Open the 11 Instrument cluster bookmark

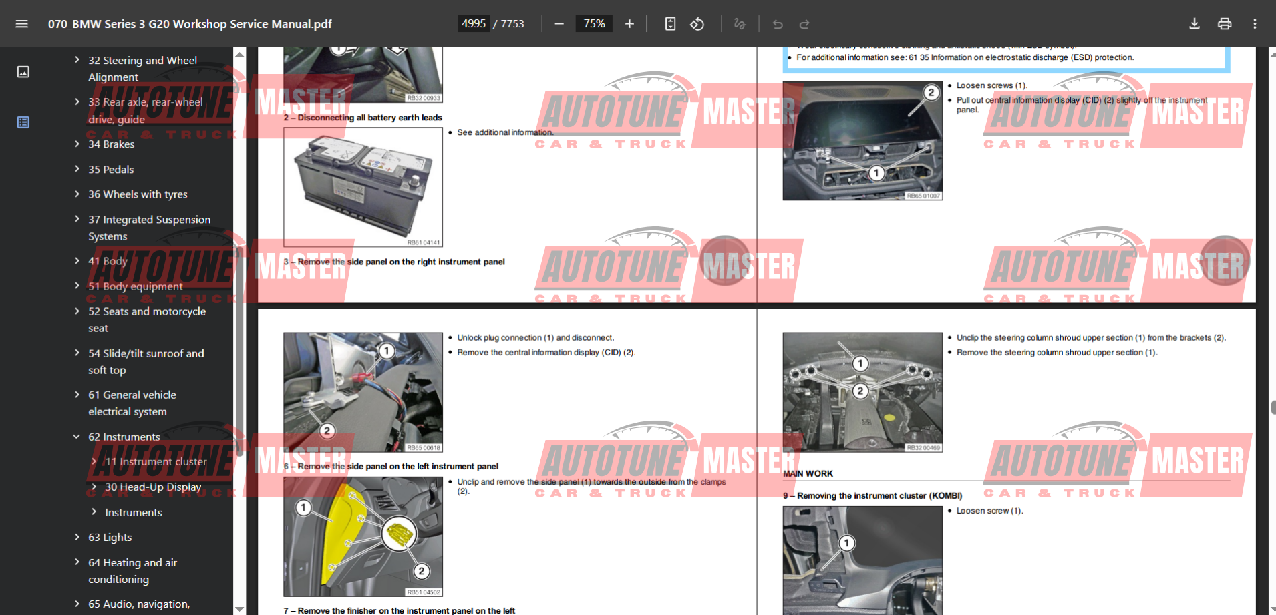[x=156, y=462]
